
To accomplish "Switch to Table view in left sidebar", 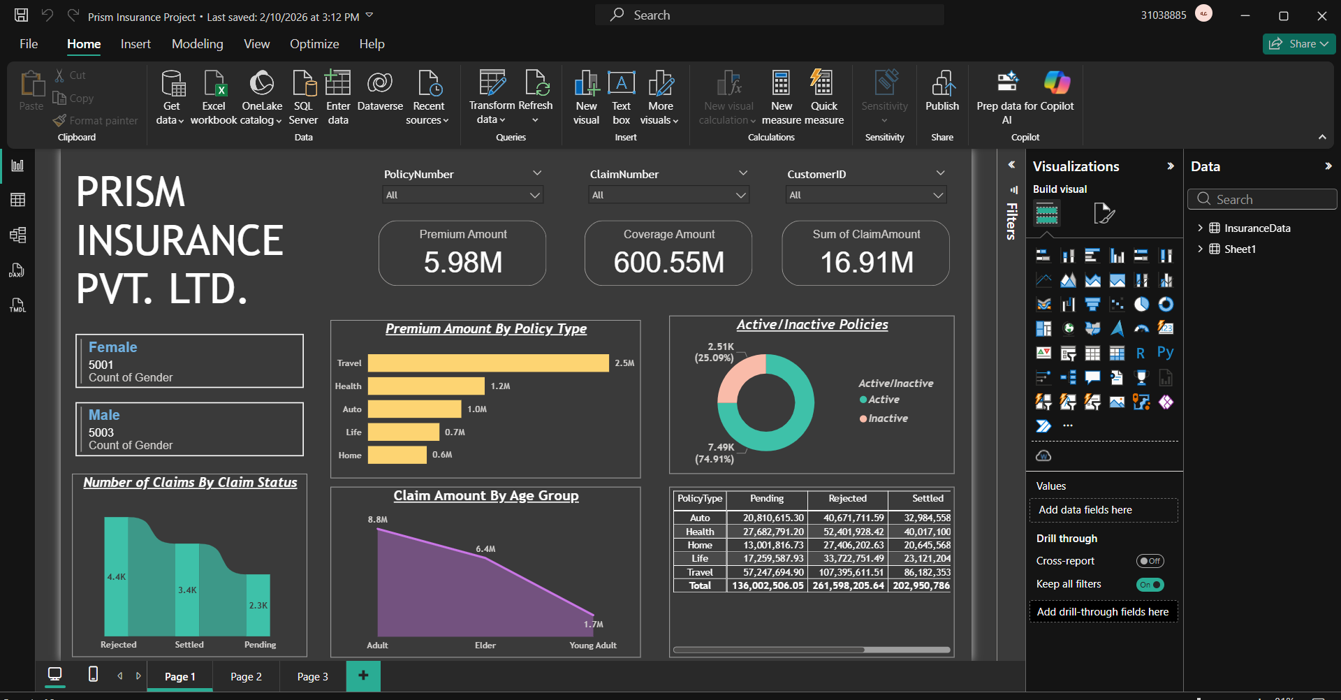I will [18, 200].
